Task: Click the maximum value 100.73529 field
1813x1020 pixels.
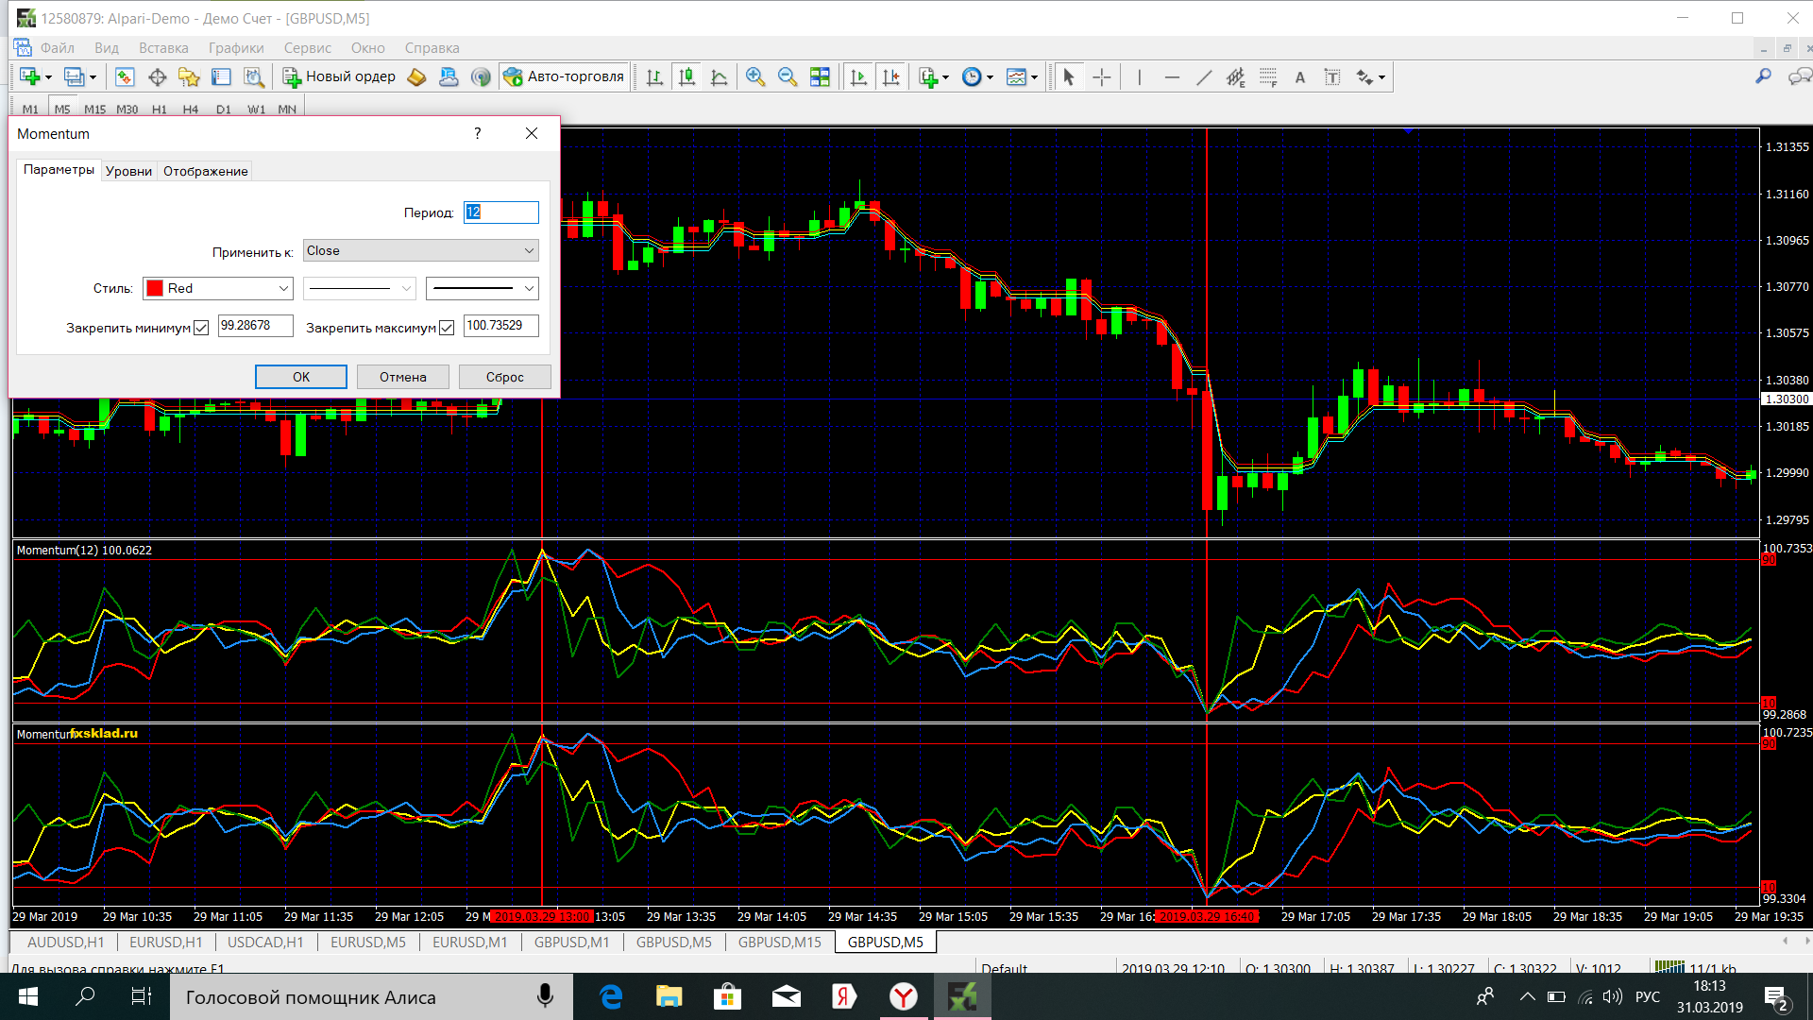Action: tap(501, 326)
